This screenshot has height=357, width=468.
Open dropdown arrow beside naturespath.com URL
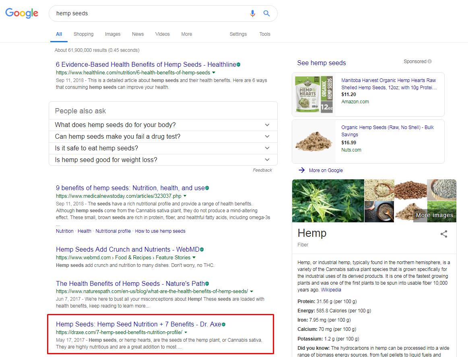pyautogui.click(x=252, y=291)
